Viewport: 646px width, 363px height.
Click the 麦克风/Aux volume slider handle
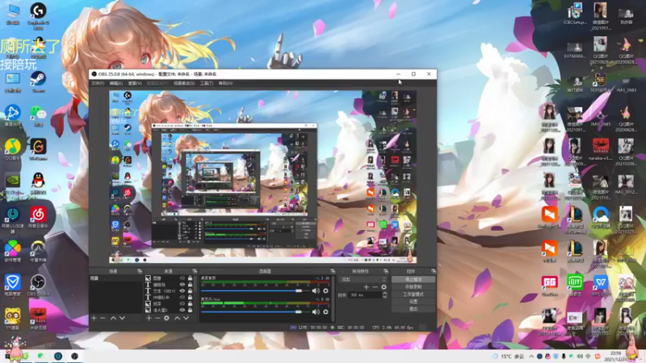(299, 312)
